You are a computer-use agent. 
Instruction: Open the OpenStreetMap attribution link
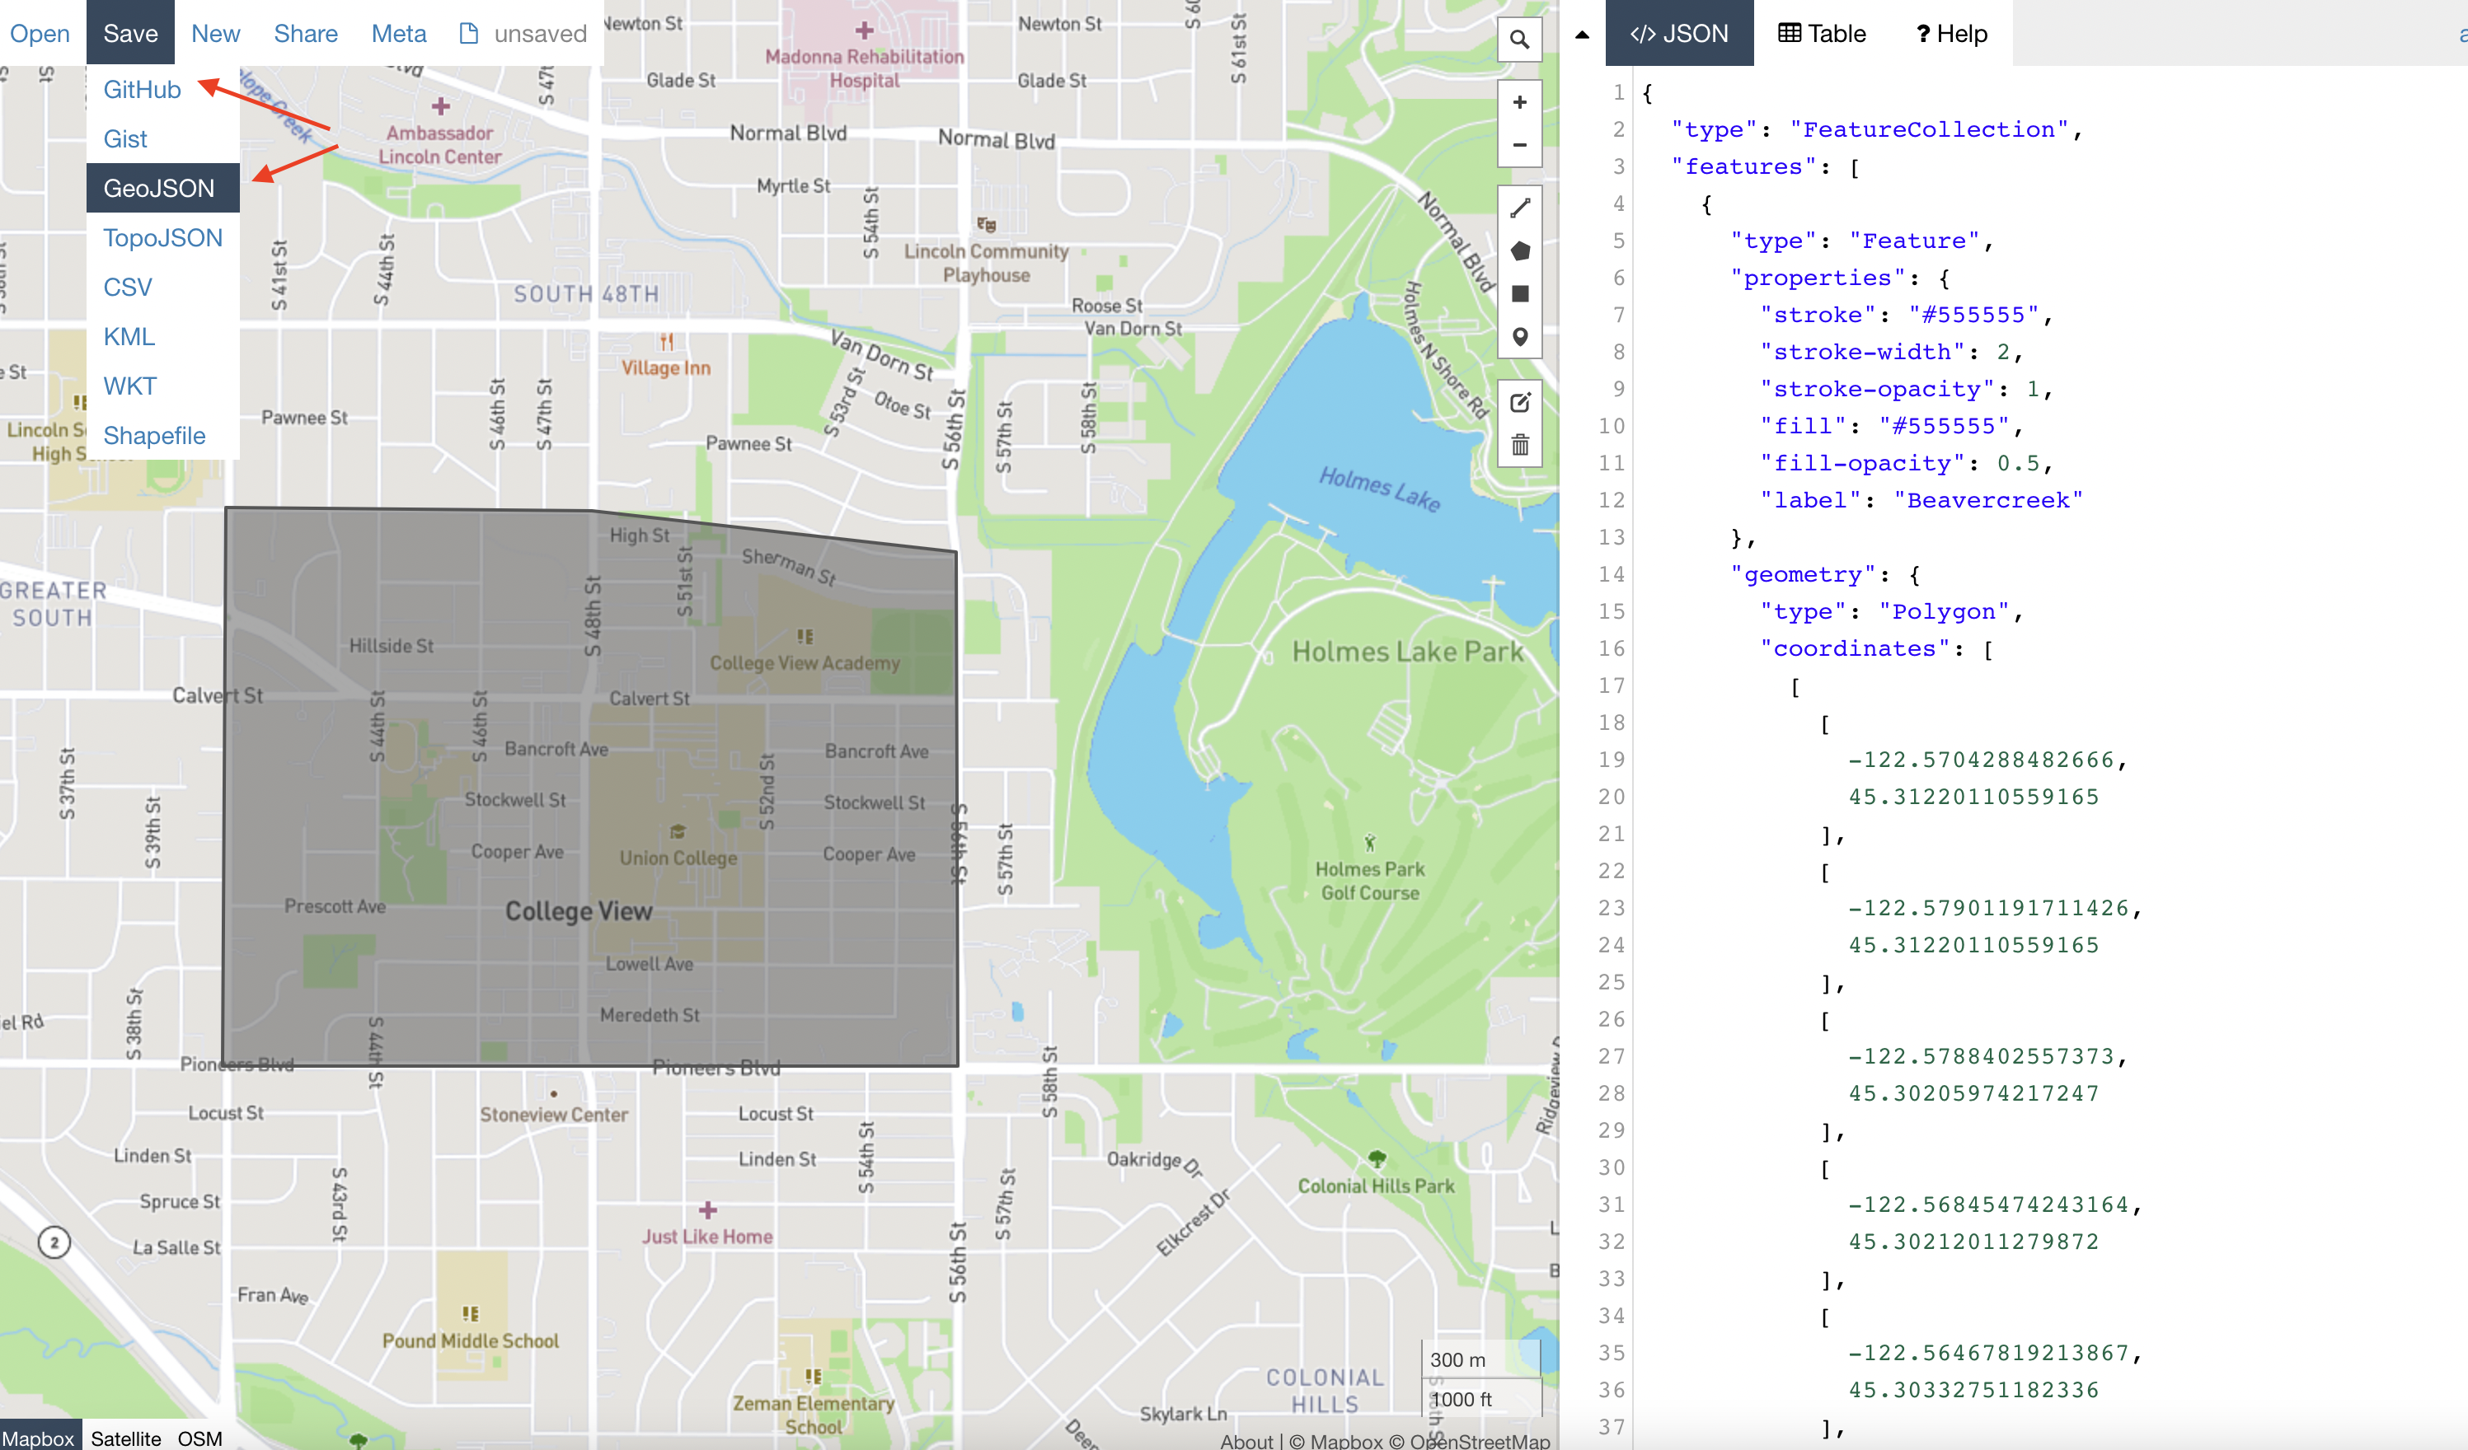coord(1470,1440)
